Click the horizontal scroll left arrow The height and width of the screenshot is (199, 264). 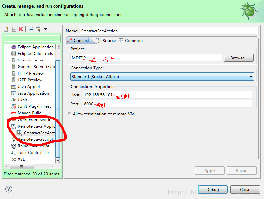point(6,167)
